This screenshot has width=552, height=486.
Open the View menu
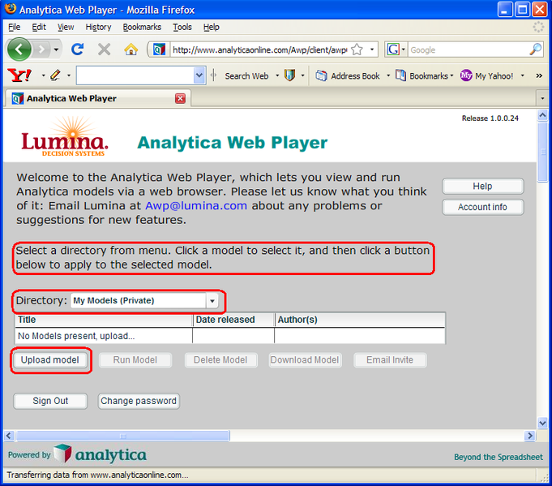[66, 27]
